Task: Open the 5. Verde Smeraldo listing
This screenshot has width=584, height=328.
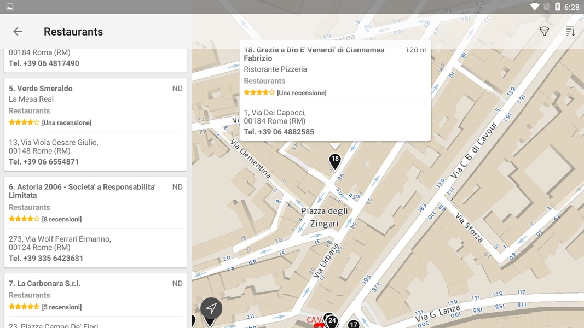Action: click(96, 125)
